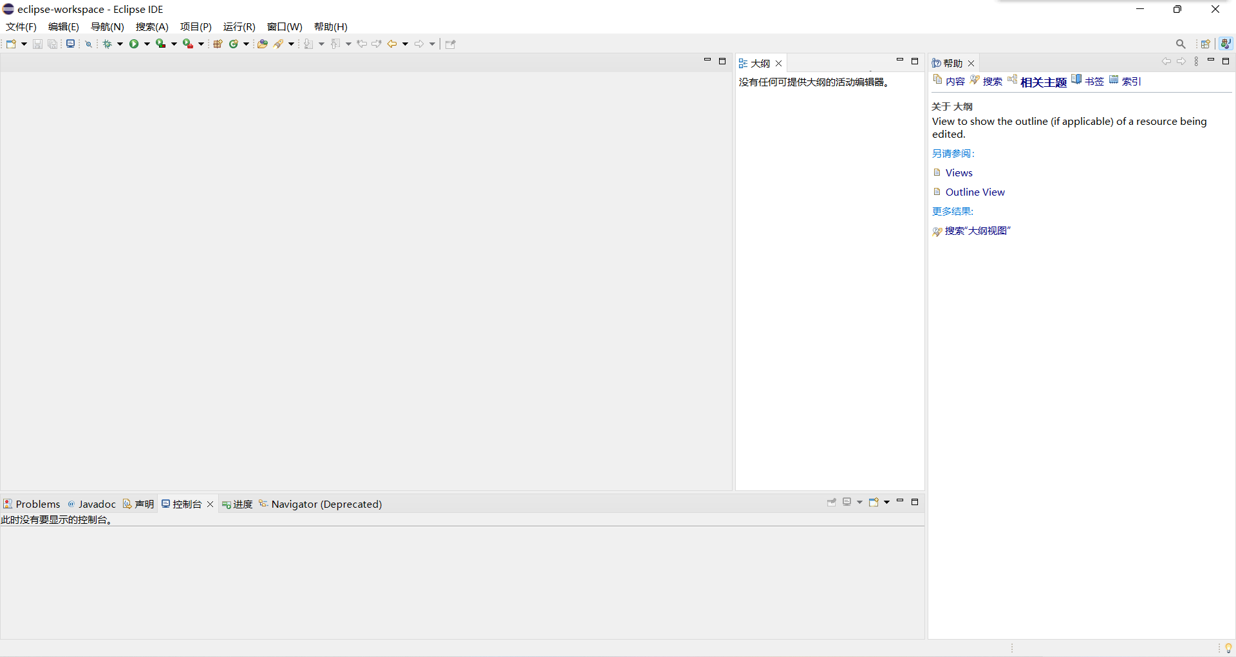
Task: Switch to the 声明 declaration tab
Action: 138,504
